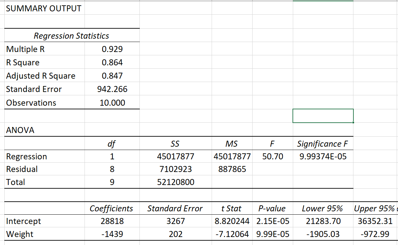Select the P-value column header
This screenshot has width=398, height=245.
[x=273, y=208]
